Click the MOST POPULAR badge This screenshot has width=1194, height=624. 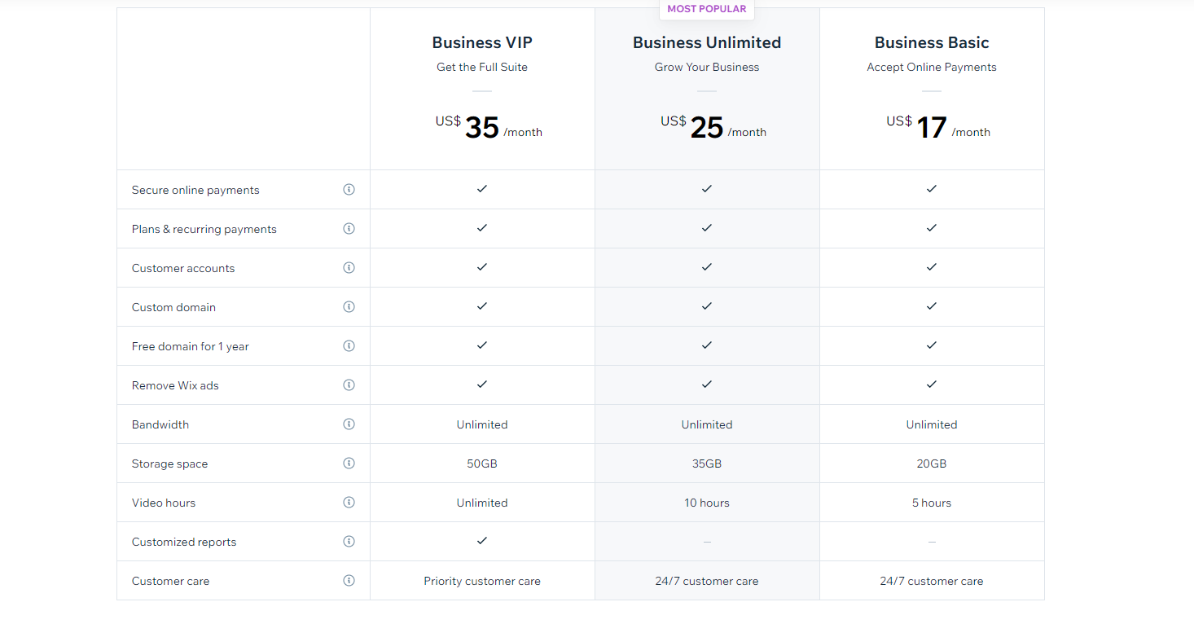point(707,9)
